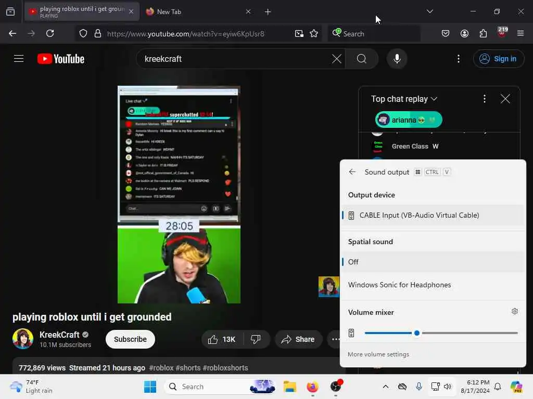This screenshot has height=399, width=533.
Task: Close the Top chat replay panel
Action: point(505,99)
